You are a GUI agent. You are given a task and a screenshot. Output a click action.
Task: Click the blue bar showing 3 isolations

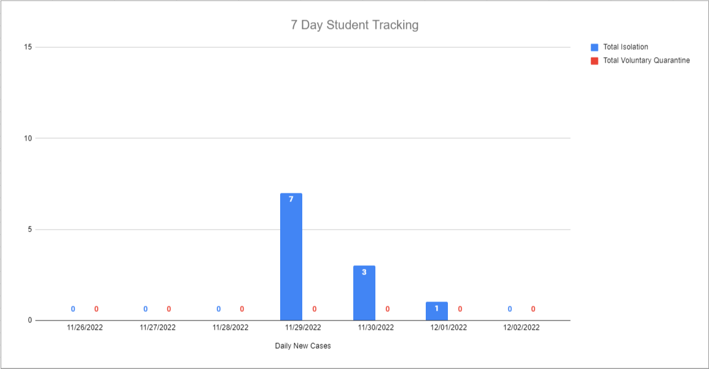pyautogui.click(x=364, y=293)
